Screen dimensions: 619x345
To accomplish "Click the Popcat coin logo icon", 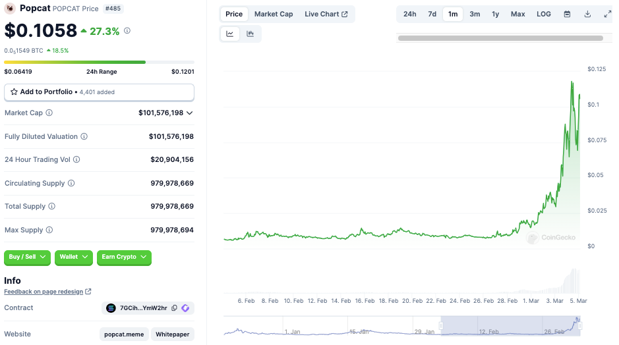I will click(x=10, y=9).
